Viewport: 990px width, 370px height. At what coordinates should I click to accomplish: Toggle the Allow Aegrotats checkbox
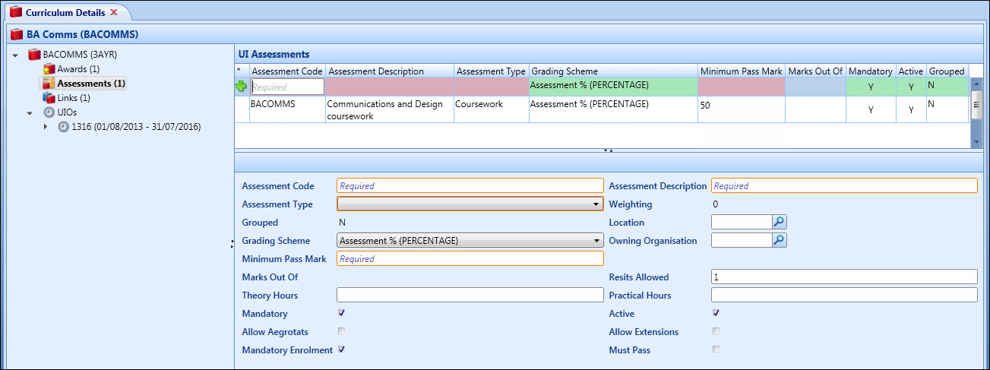click(x=342, y=331)
